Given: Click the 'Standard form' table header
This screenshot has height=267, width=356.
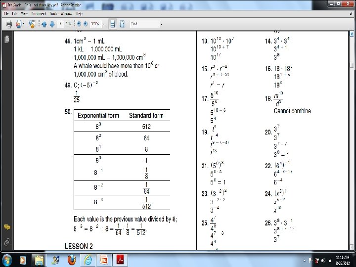Looking at the screenshot, I should (x=146, y=115).
